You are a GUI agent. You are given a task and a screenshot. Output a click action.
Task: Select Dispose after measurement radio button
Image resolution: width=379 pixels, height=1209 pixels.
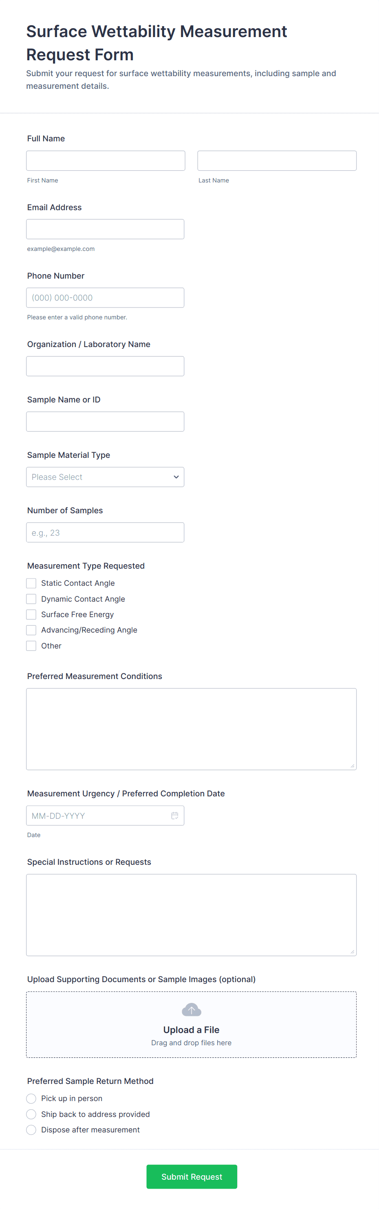tap(31, 1130)
